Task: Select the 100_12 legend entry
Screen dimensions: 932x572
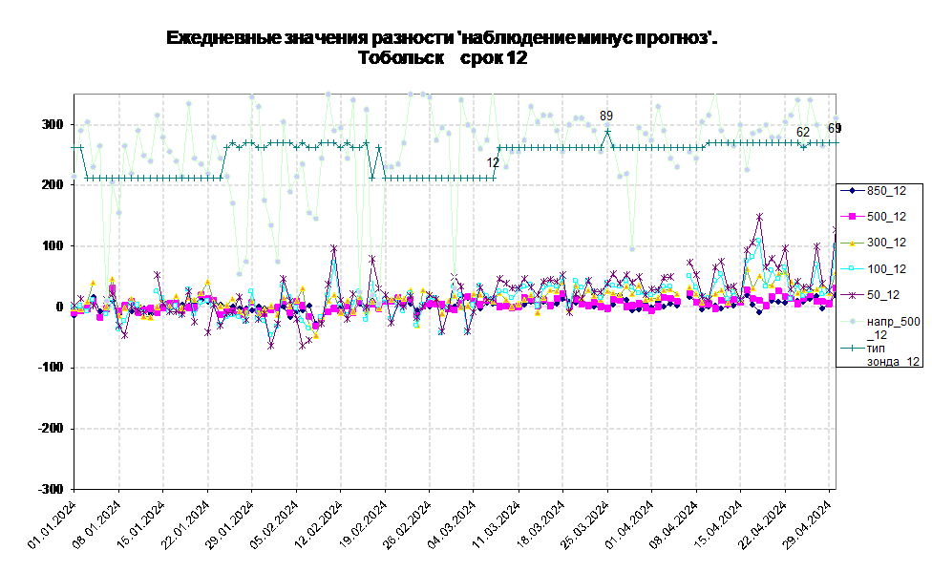Action: pos(875,268)
